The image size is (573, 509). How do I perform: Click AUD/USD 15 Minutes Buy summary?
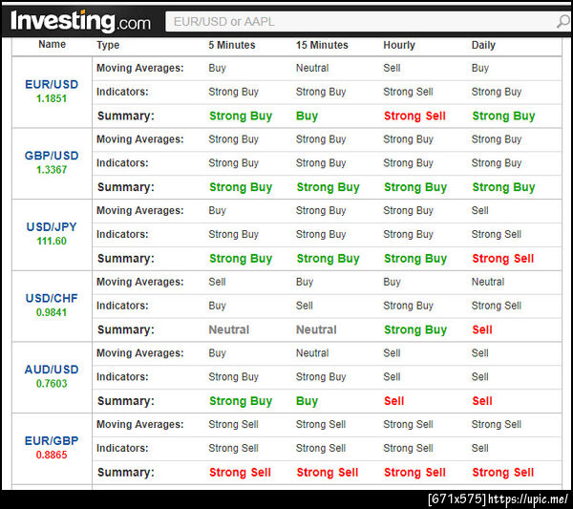[x=307, y=401]
